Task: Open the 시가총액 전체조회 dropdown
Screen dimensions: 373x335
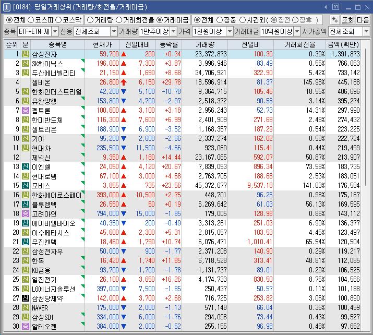Action: [x=366, y=31]
